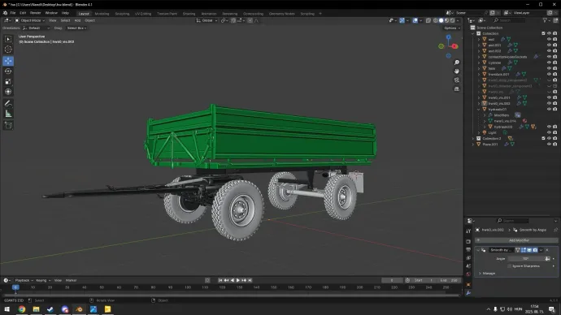Pin the properties editor context
The width and height of the screenshot is (561, 315).
555,230
